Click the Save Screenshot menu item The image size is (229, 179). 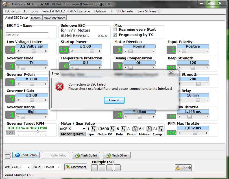click(x=149, y=11)
